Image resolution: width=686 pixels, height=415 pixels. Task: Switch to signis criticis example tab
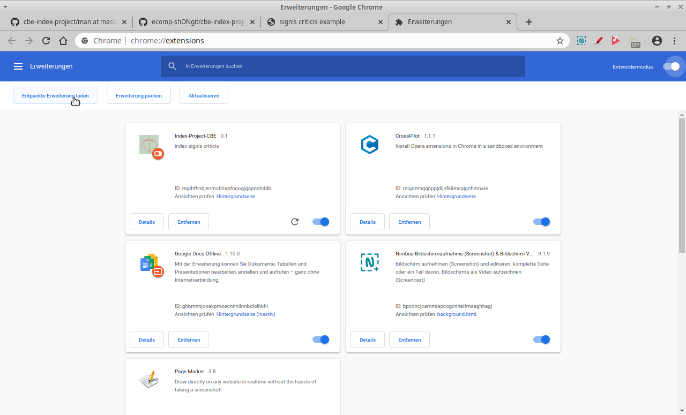coord(324,22)
